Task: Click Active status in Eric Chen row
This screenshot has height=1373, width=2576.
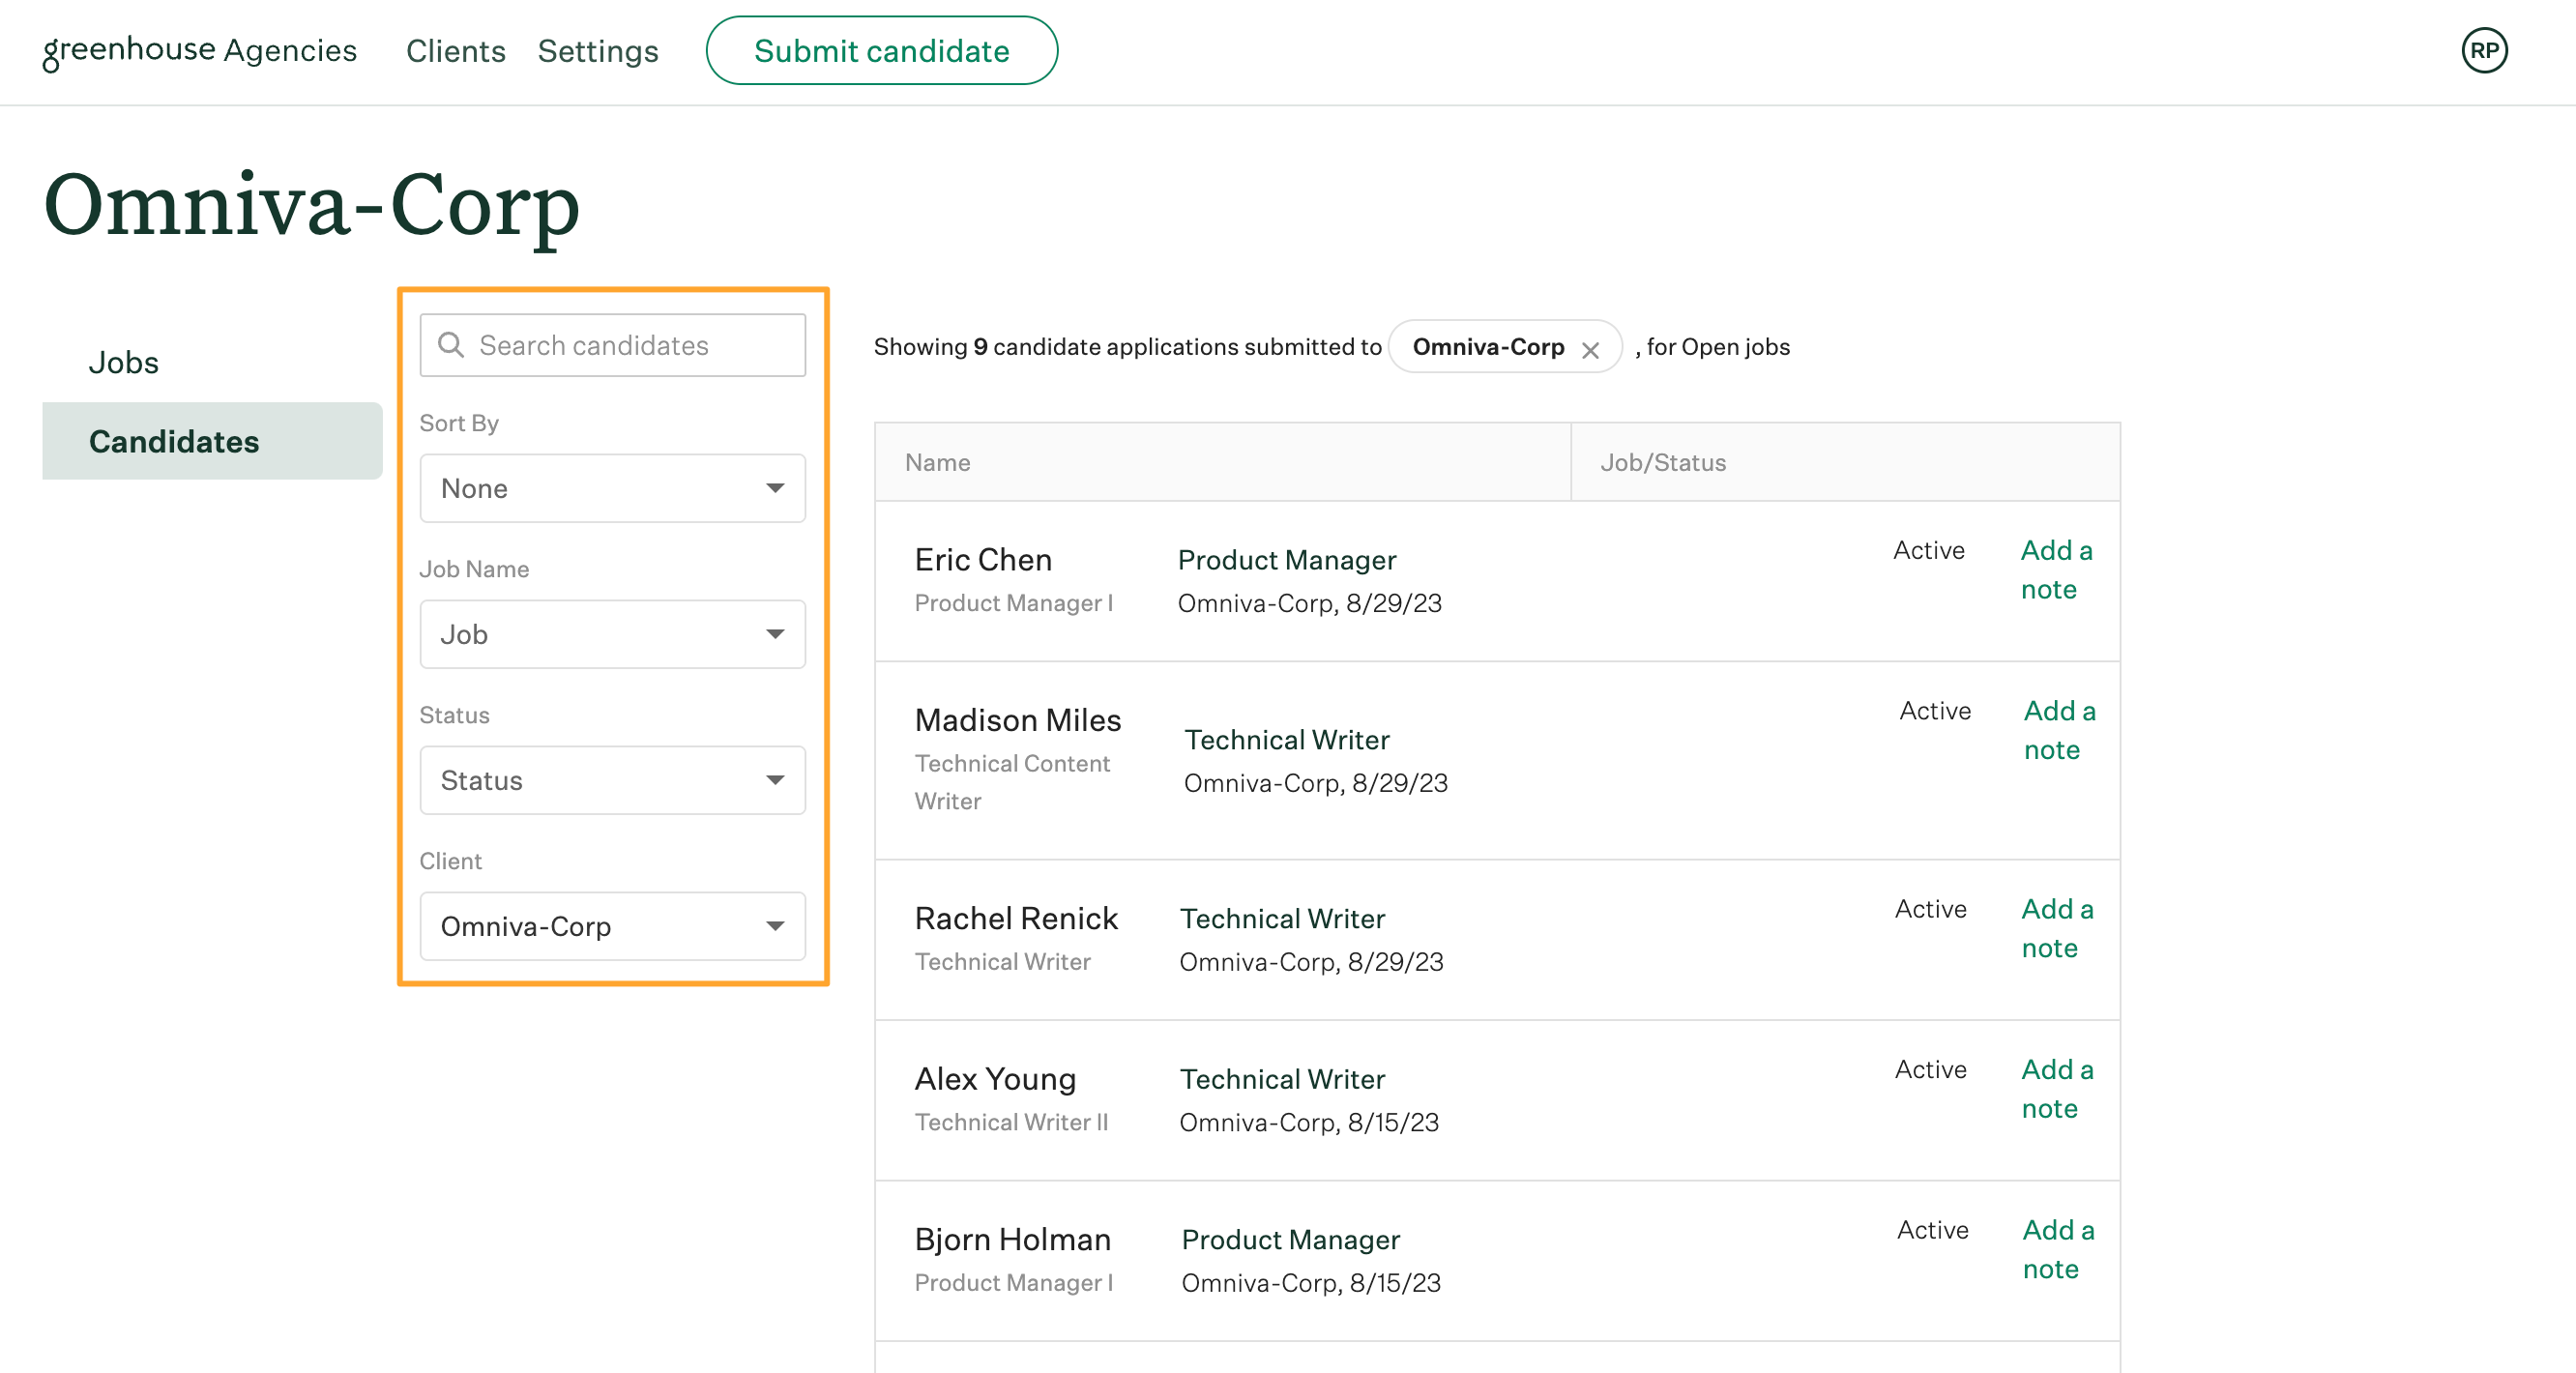Action: (x=1928, y=550)
